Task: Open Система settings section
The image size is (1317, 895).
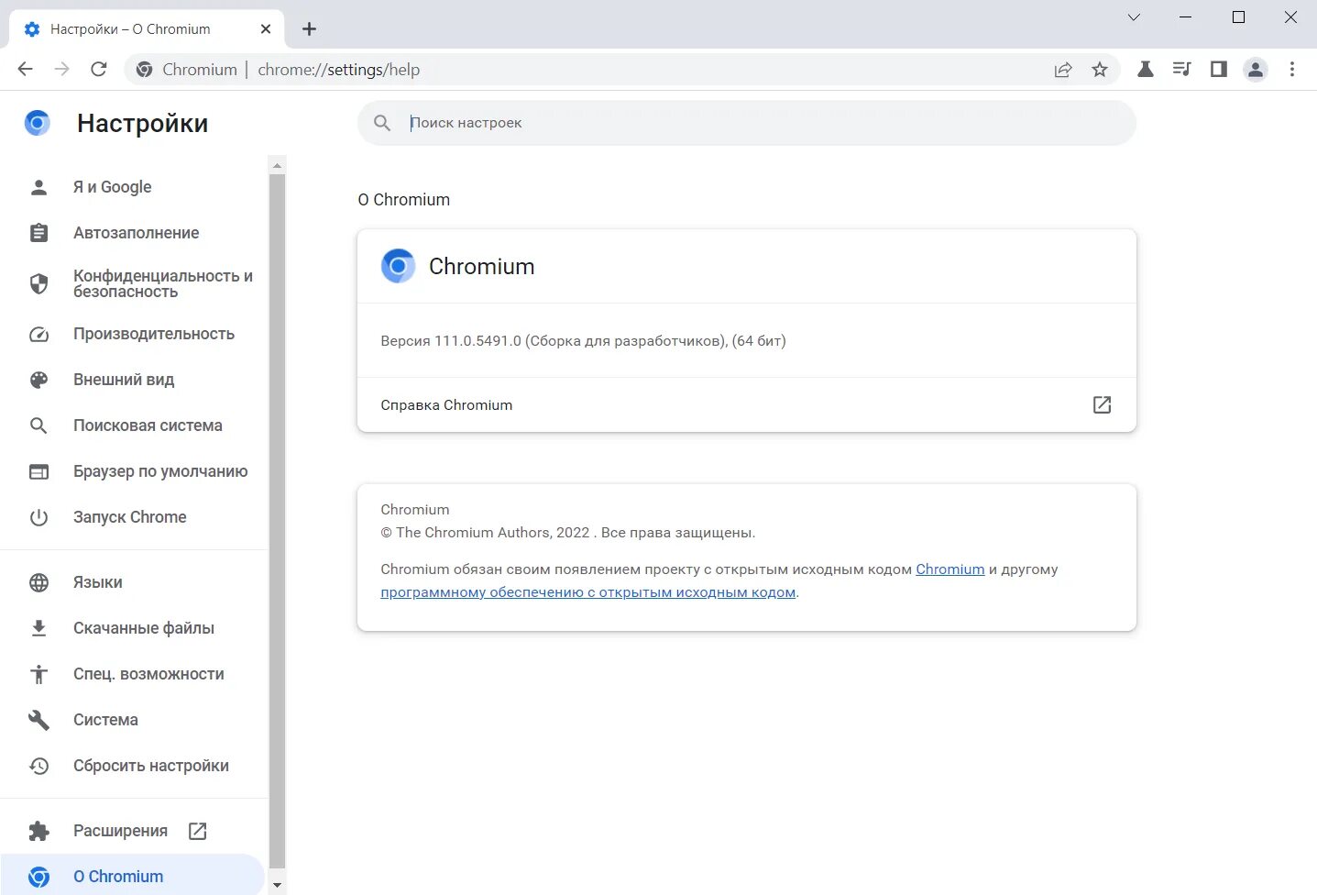Action: coord(133,720)
